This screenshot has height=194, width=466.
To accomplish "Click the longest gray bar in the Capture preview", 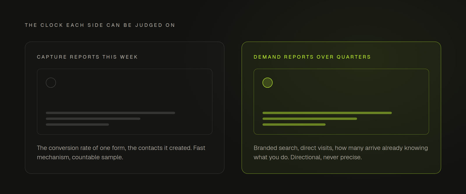I will (x=110, y=113).
